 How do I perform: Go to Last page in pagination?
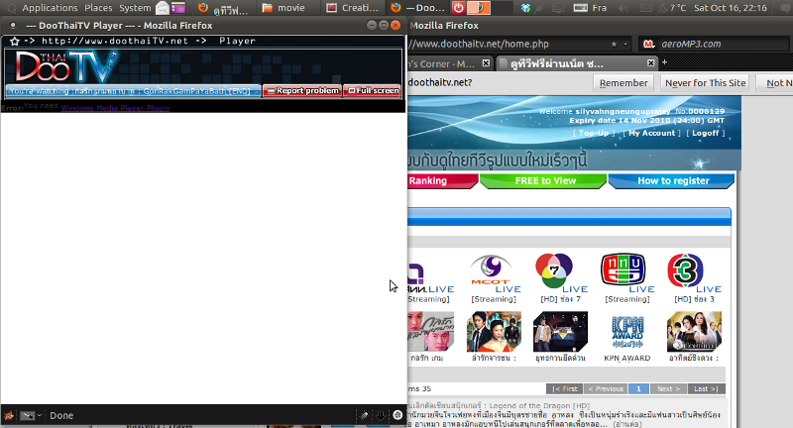pyautogui.click(x=706, y=388)
